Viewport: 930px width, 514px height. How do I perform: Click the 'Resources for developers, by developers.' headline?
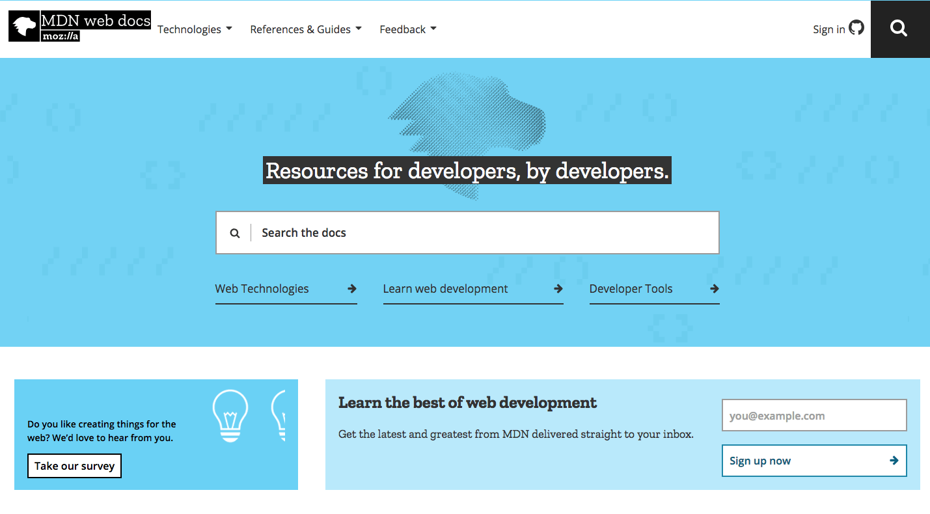(467, 170)
